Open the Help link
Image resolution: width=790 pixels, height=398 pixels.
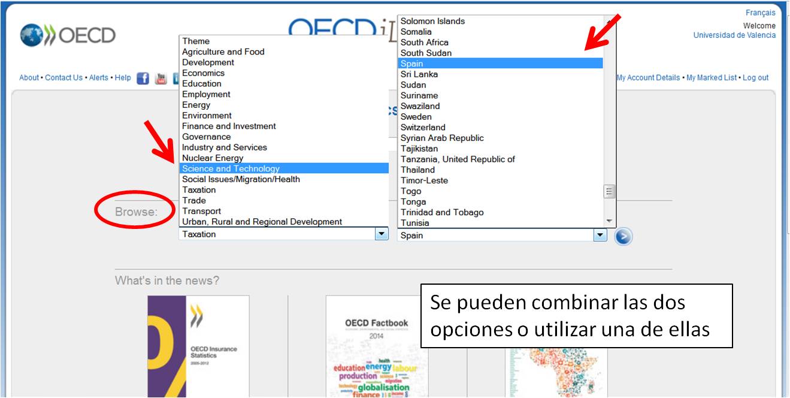tap(123, 78)
